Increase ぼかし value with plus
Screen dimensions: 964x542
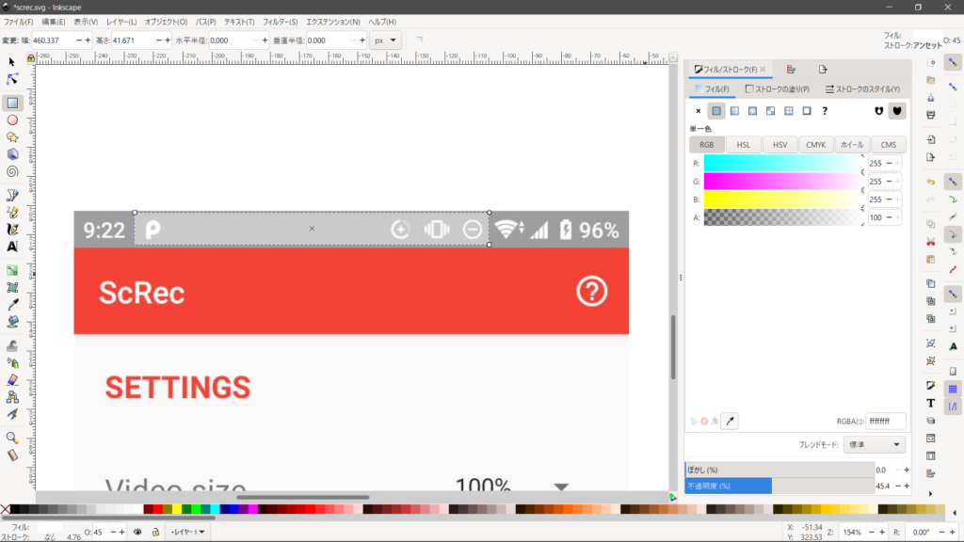click(907, 470)
